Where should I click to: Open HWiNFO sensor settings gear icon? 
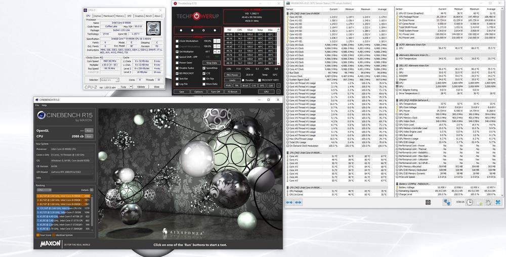(488, 201)
